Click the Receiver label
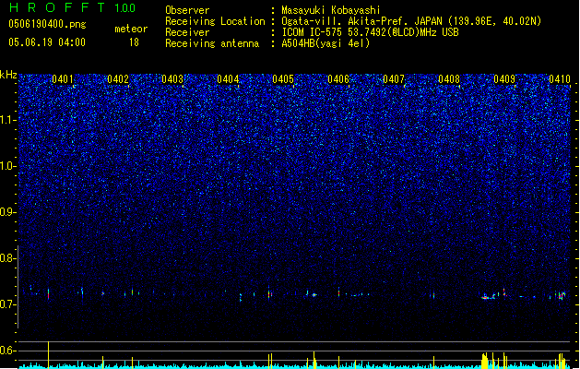Screen dimensions: 580x369 tap(187, 32)
